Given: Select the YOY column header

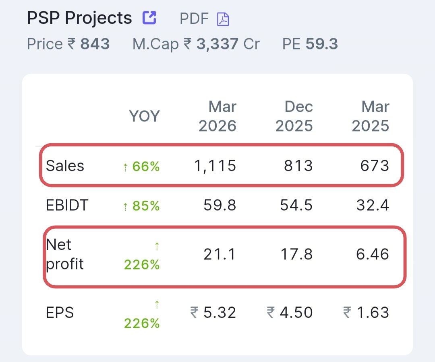Looking at the screenshot, I should [x=145, y=116].
